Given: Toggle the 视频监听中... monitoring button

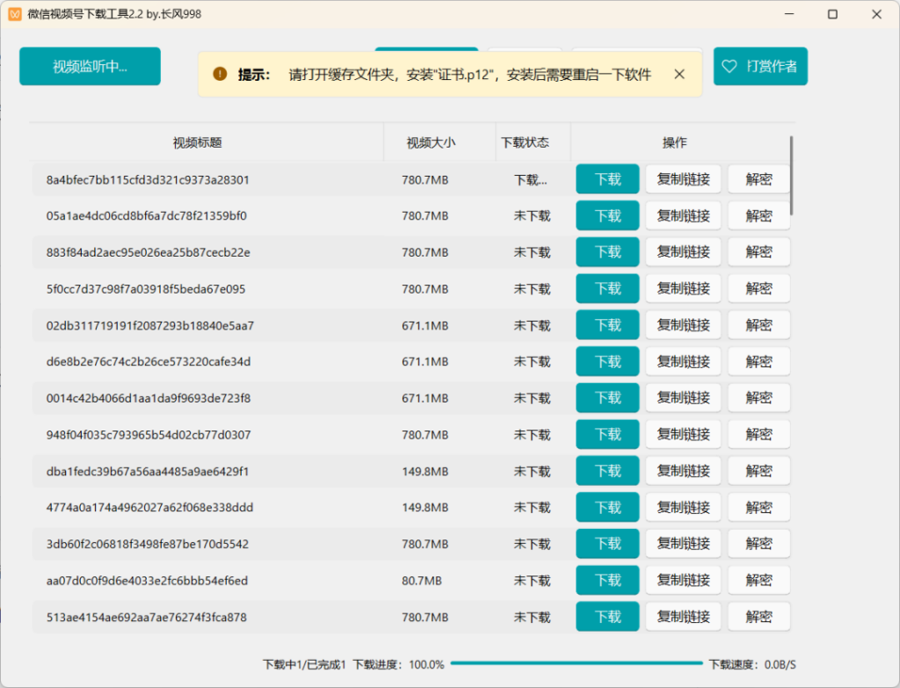Looking at the screenshot, I should pos(90,67).
